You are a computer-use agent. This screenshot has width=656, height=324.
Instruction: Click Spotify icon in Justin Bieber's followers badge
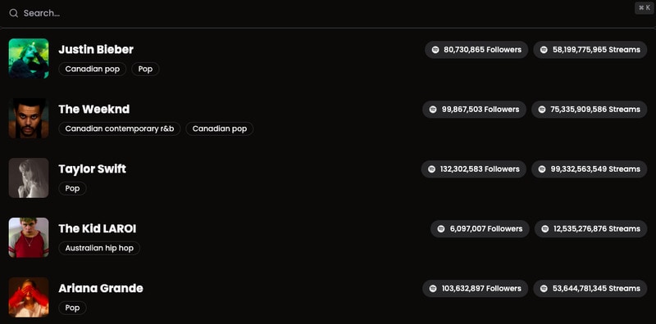435,50
